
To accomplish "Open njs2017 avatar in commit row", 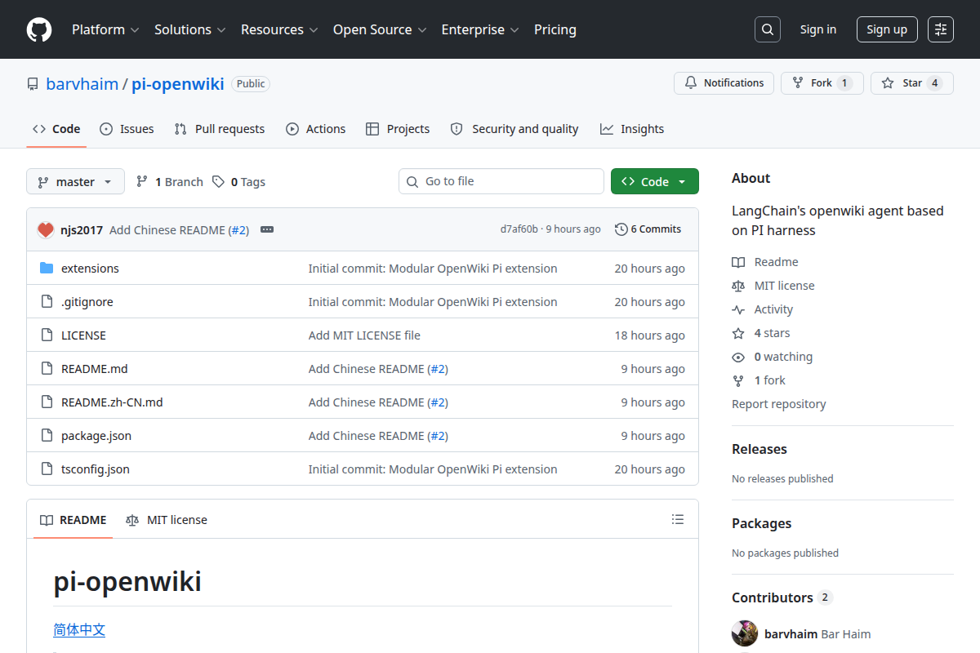I will pyautogui.click(x=46, y=230).
